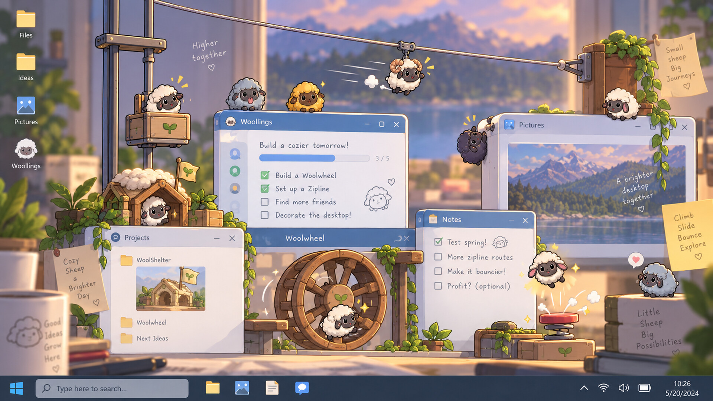Open the Pictures desktop shortcut icon

pyautogui.click(x=26, y=105)
